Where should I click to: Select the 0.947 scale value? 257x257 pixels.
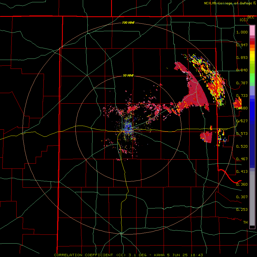242,45
